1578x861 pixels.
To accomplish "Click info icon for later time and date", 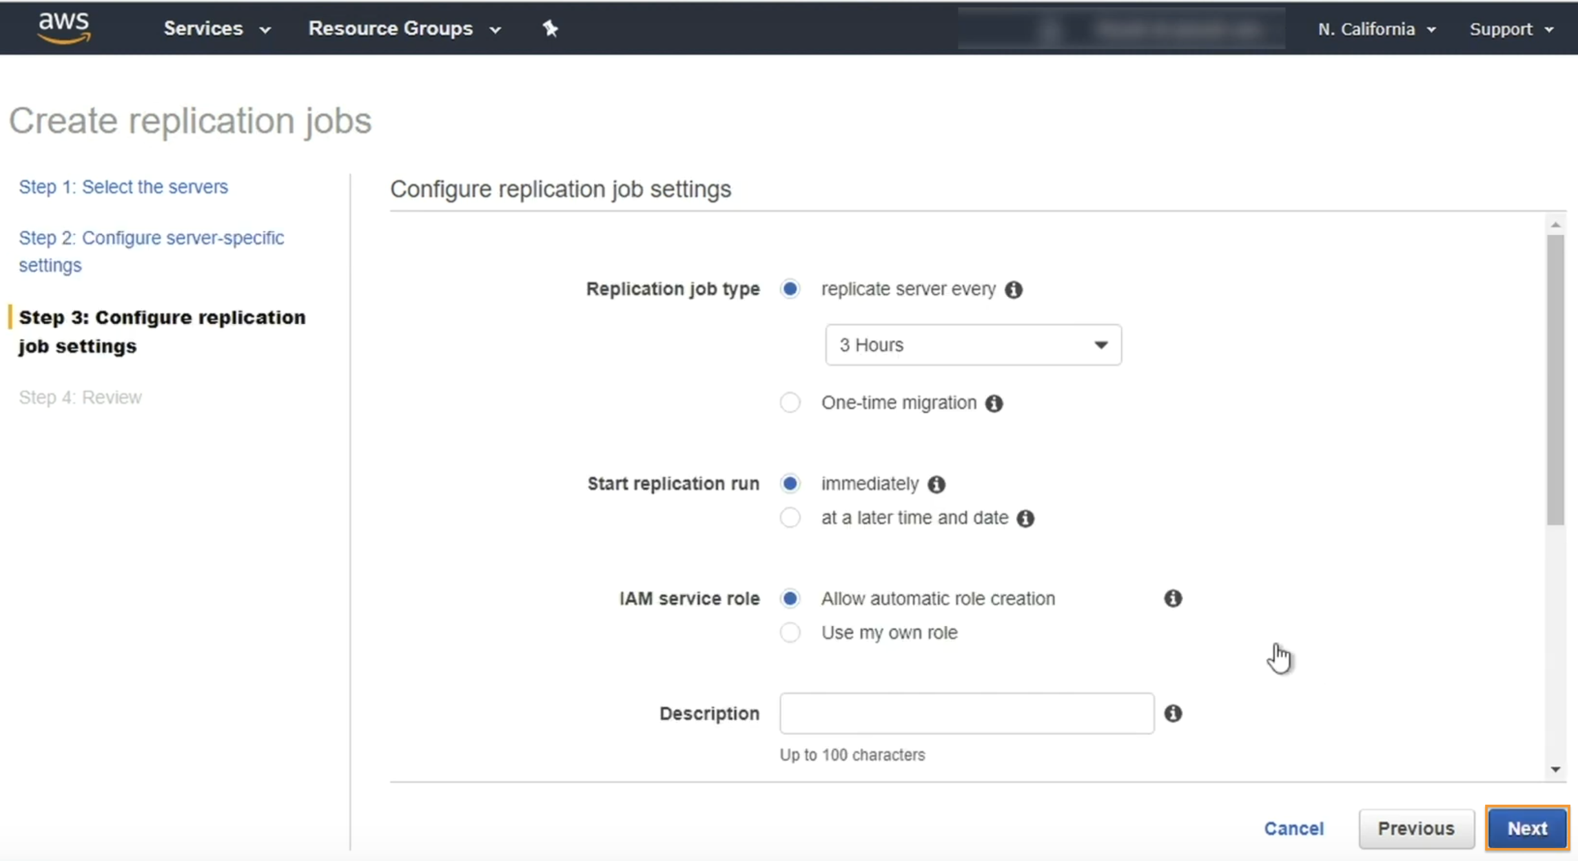I will pyautogui.click(x=1025, y=518).
